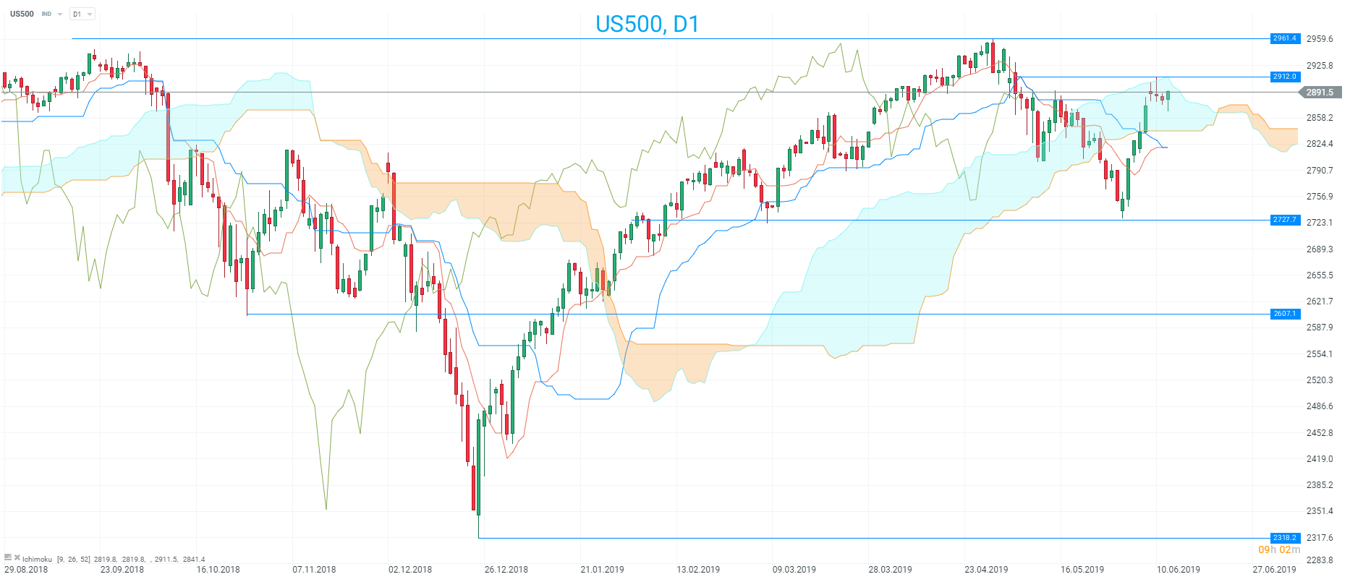Click the 10.06.2019 date on time axis
Viewport: 1350px width, 582px height.
(x=1178, y=570)
